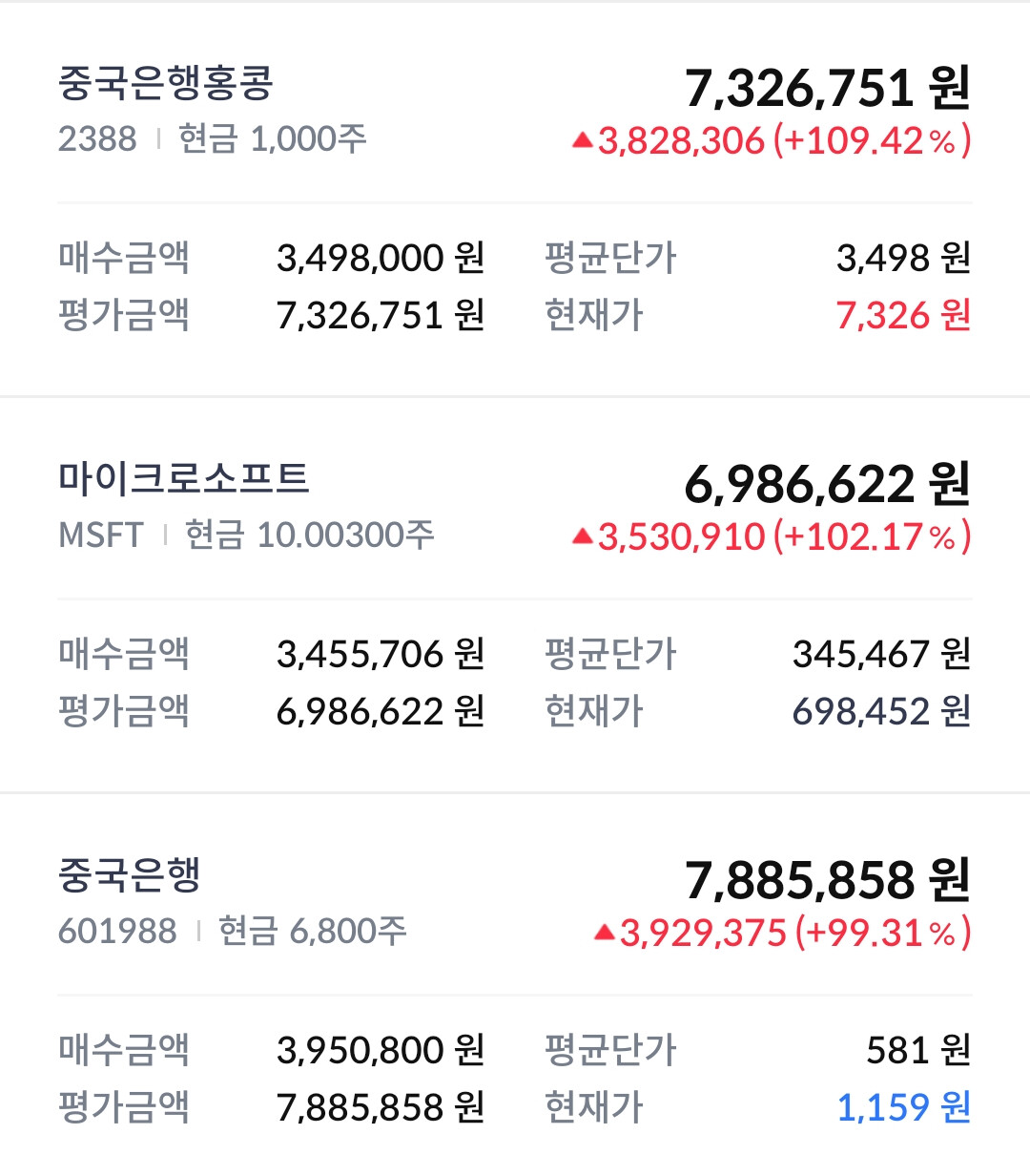
Task: Open the 중국은행 stock holding
Action: pyautogui.click(x=515, y=985)
